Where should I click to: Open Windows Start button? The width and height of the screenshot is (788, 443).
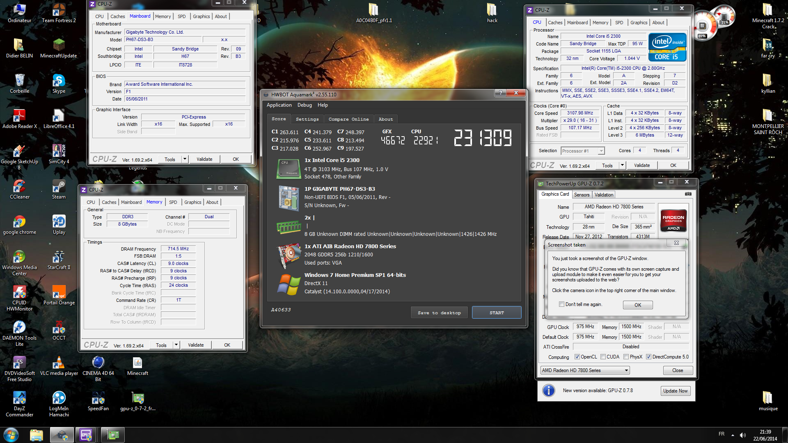[x=11, y=434]
